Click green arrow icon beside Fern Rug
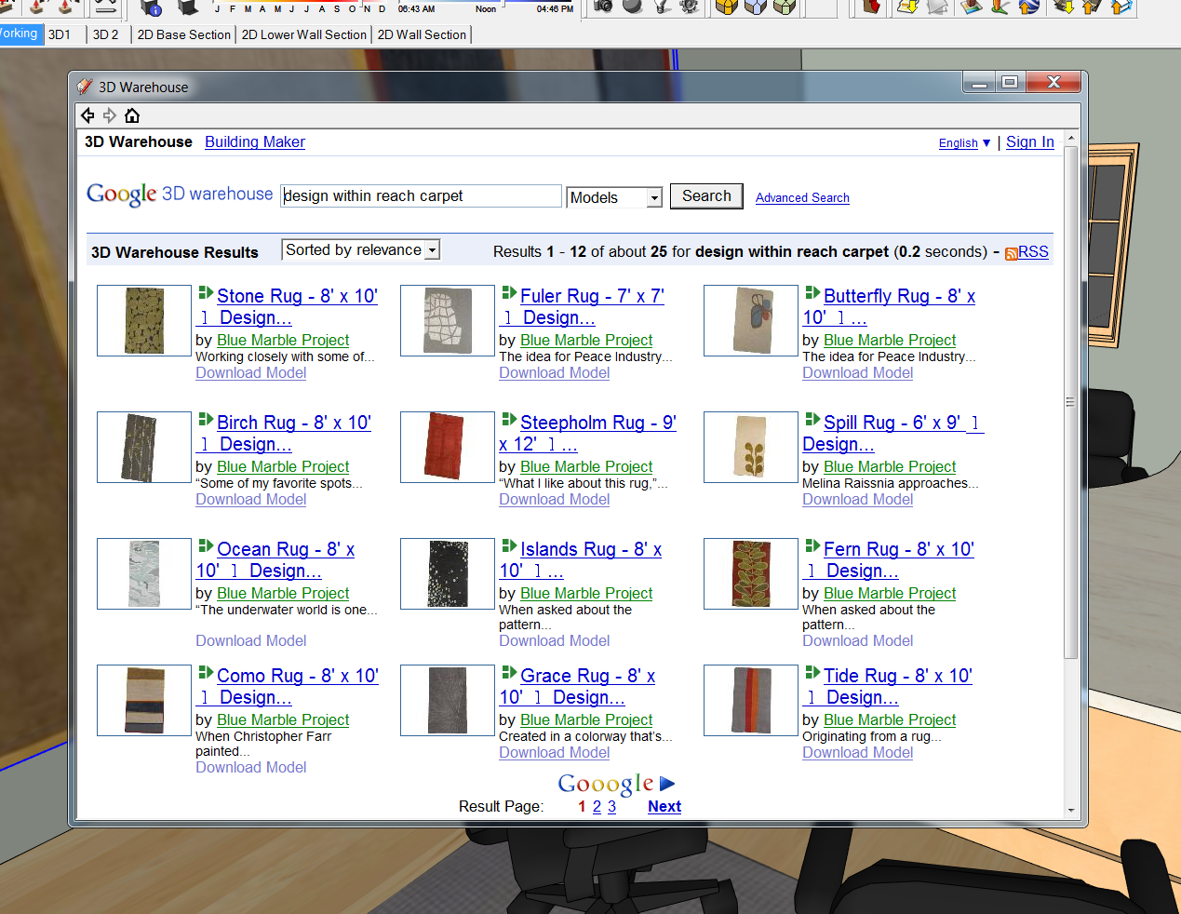Image resolution: width=1181 pixels, height=914 pixels. tap(812, 546)
